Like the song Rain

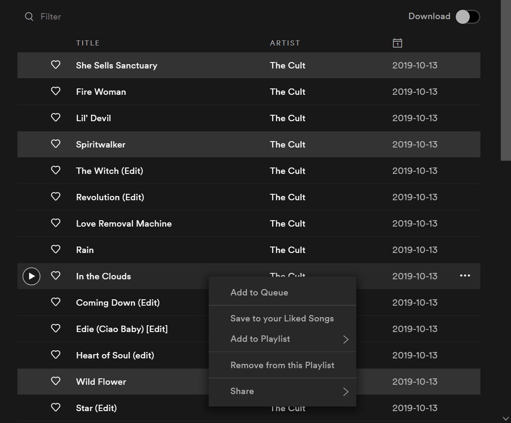tap(56, 249)
